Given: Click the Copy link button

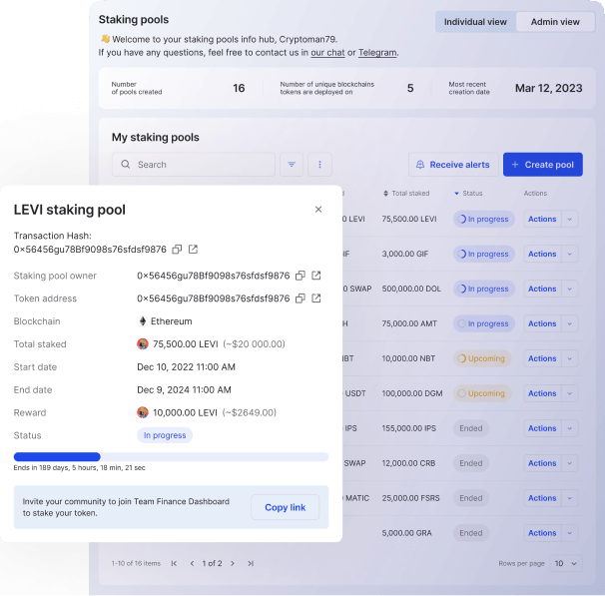Looking at the screenshot, I should click(285, 507).
